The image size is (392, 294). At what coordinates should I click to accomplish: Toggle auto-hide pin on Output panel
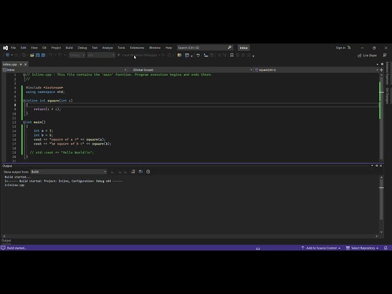coord(377,166)
